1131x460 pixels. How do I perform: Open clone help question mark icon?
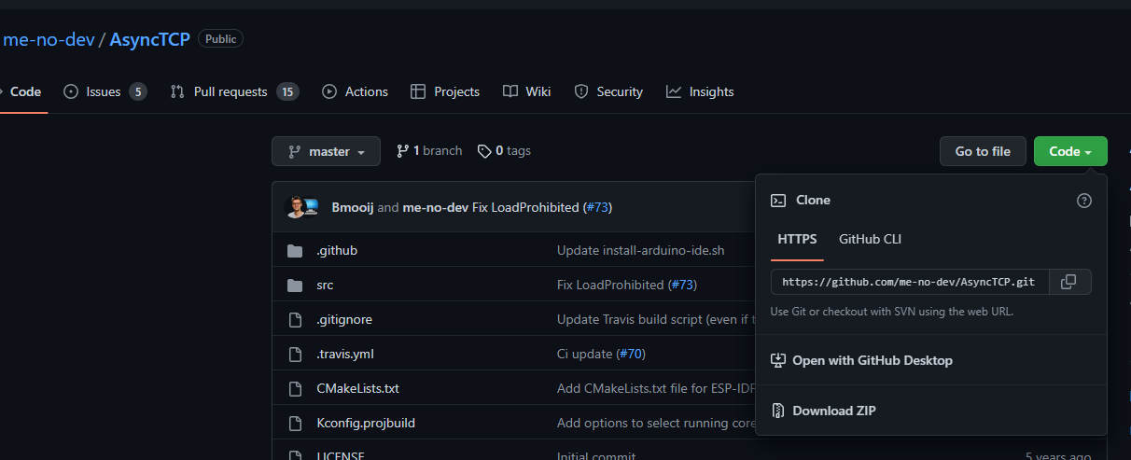click(1084, 200)
